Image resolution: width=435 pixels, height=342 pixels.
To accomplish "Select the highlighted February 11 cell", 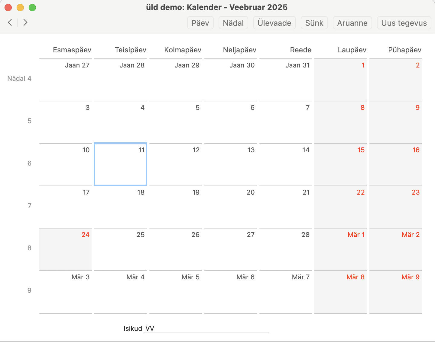I will [121, 164].
